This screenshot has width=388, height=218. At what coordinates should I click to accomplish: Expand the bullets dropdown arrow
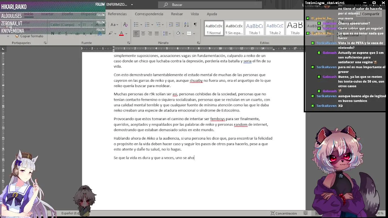click(x=141, y=25)
